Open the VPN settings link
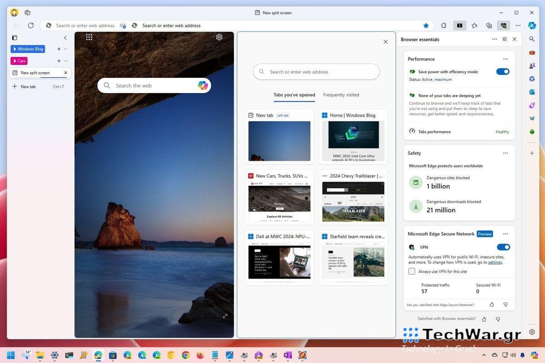The height and width of the screenshot is (363, 545). point(495,262)
